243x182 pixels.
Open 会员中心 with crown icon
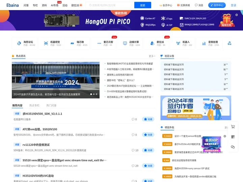point(166,5)
